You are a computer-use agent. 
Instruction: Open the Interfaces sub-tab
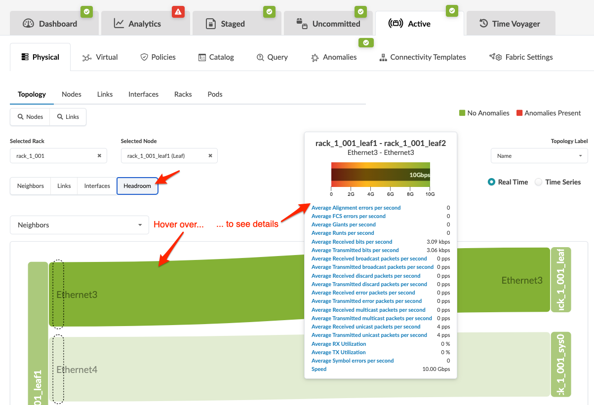click(x=143, y=94)
